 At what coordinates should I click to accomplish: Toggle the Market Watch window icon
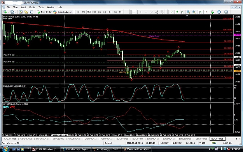coord(21,12)
